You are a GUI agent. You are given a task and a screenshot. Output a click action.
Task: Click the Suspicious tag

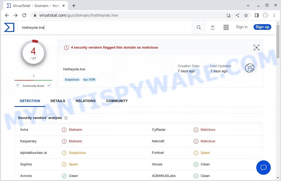(x=72, y=79)
